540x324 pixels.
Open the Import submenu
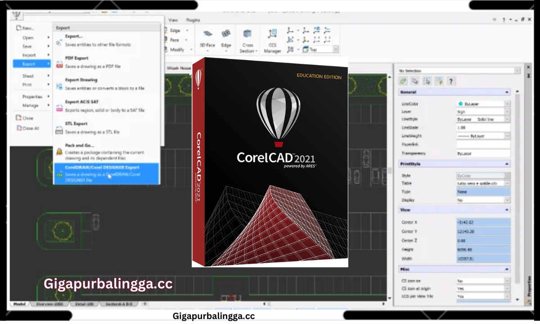click(x=31, y=55)
